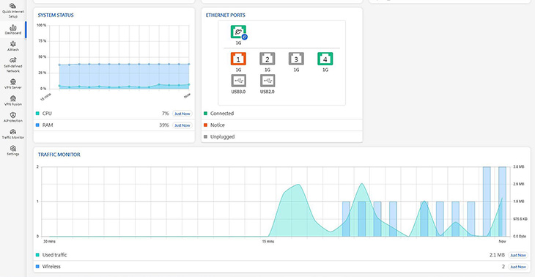Click the USB2.0 port icon
This screenshot has height=277, width=535.
[267, 81]
